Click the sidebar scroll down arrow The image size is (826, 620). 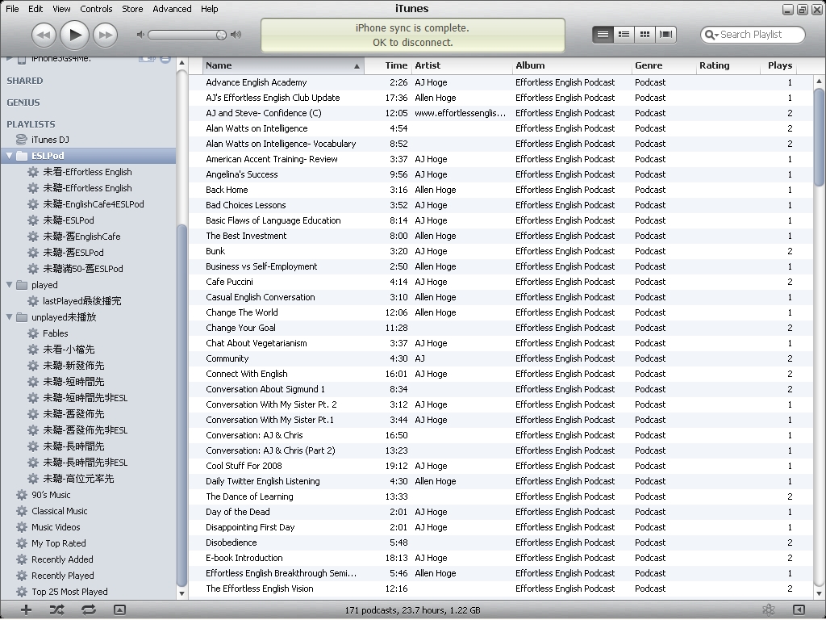coord(181,593)
